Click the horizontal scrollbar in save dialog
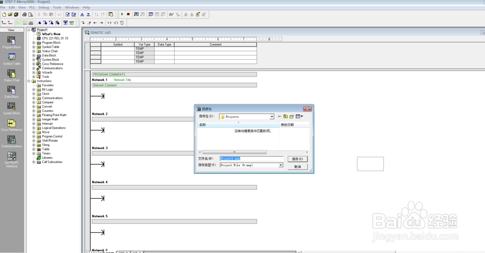This screenshot has height=253, width=485. tap(253, 152)
